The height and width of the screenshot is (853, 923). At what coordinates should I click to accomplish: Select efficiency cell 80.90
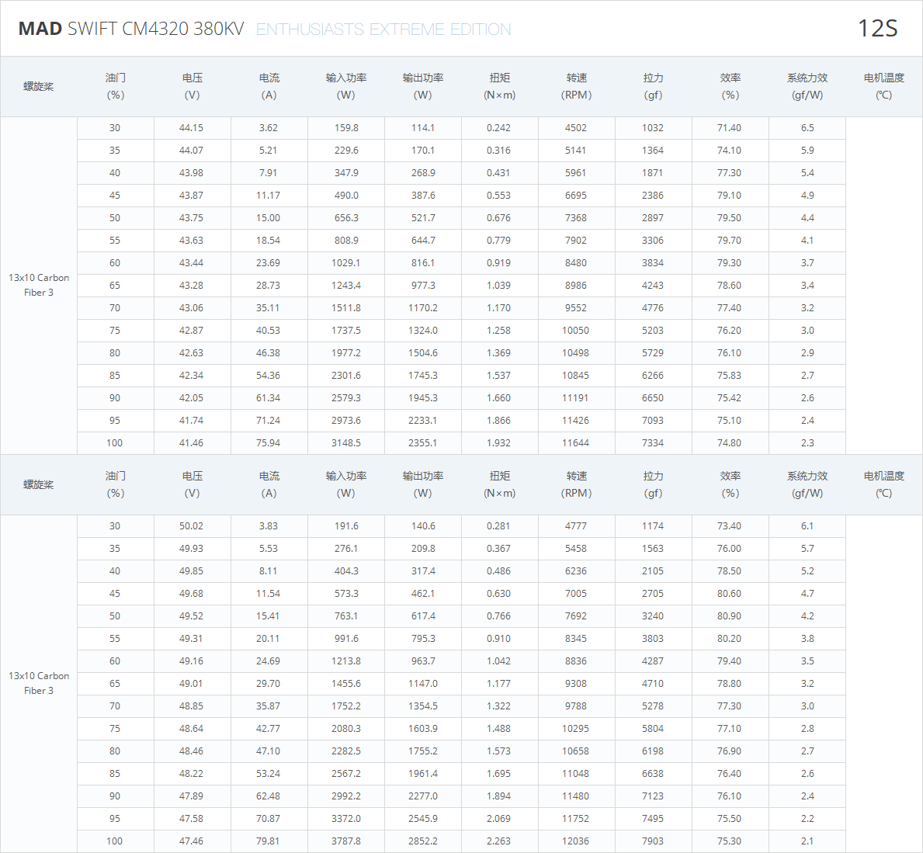pyautogui.click(x=730, y=616)
